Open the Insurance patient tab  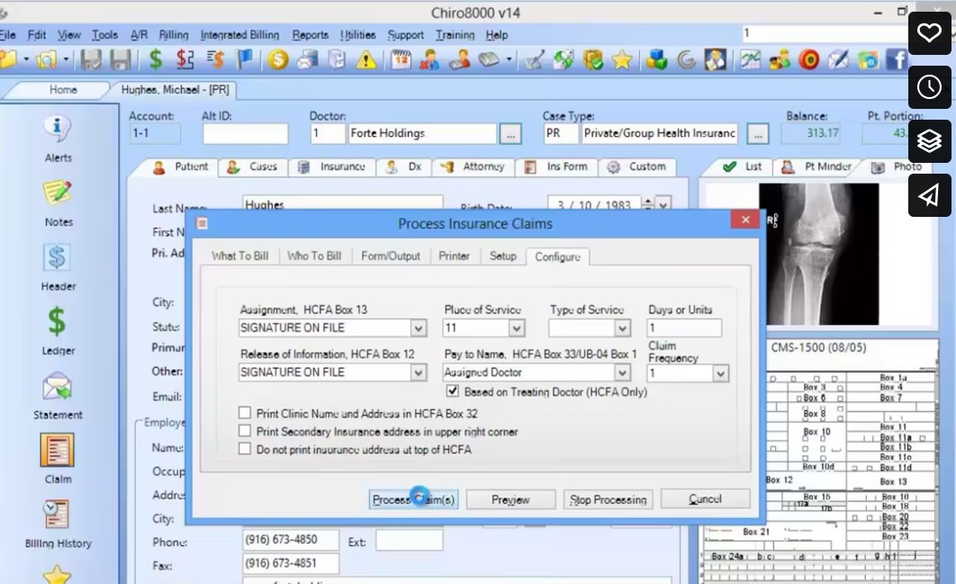(x=331, y=166)
